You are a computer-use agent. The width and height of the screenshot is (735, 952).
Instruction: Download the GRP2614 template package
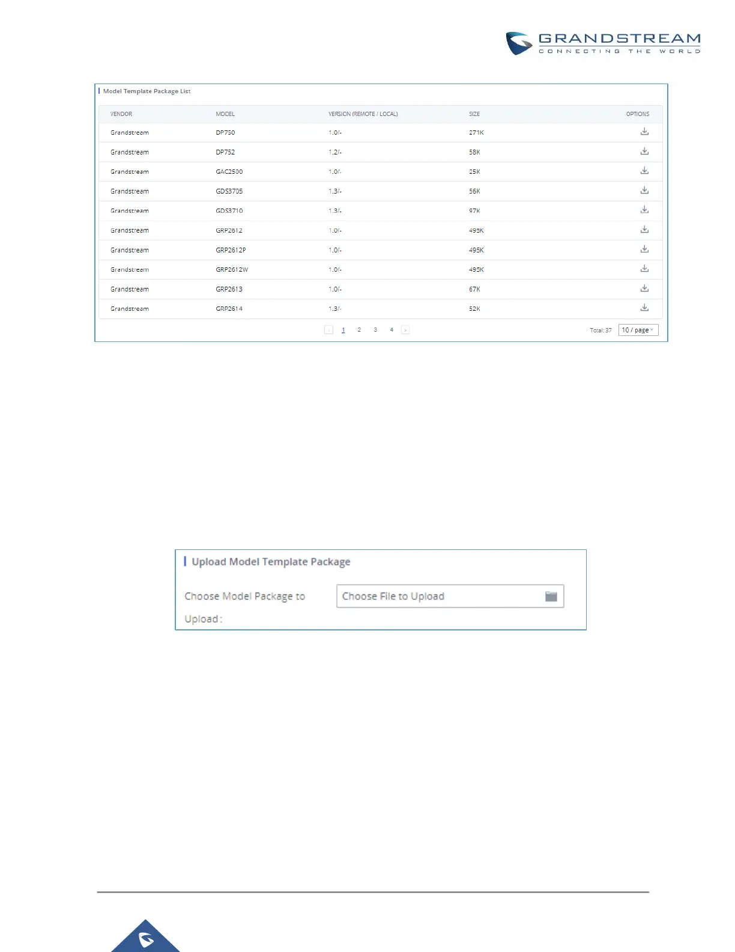(x=644, y=308)
